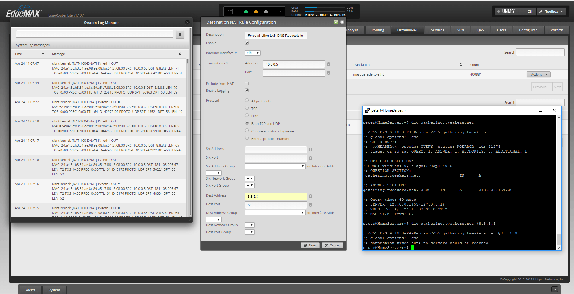574x294 pixels.
Task: Switch to the Firewall/NAT tab
Action: [407, 30]
